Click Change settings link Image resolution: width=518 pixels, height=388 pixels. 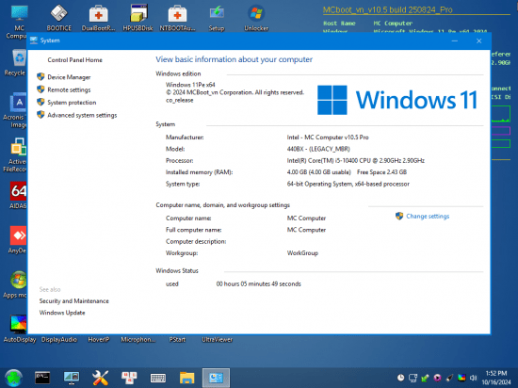pos(428,217)
